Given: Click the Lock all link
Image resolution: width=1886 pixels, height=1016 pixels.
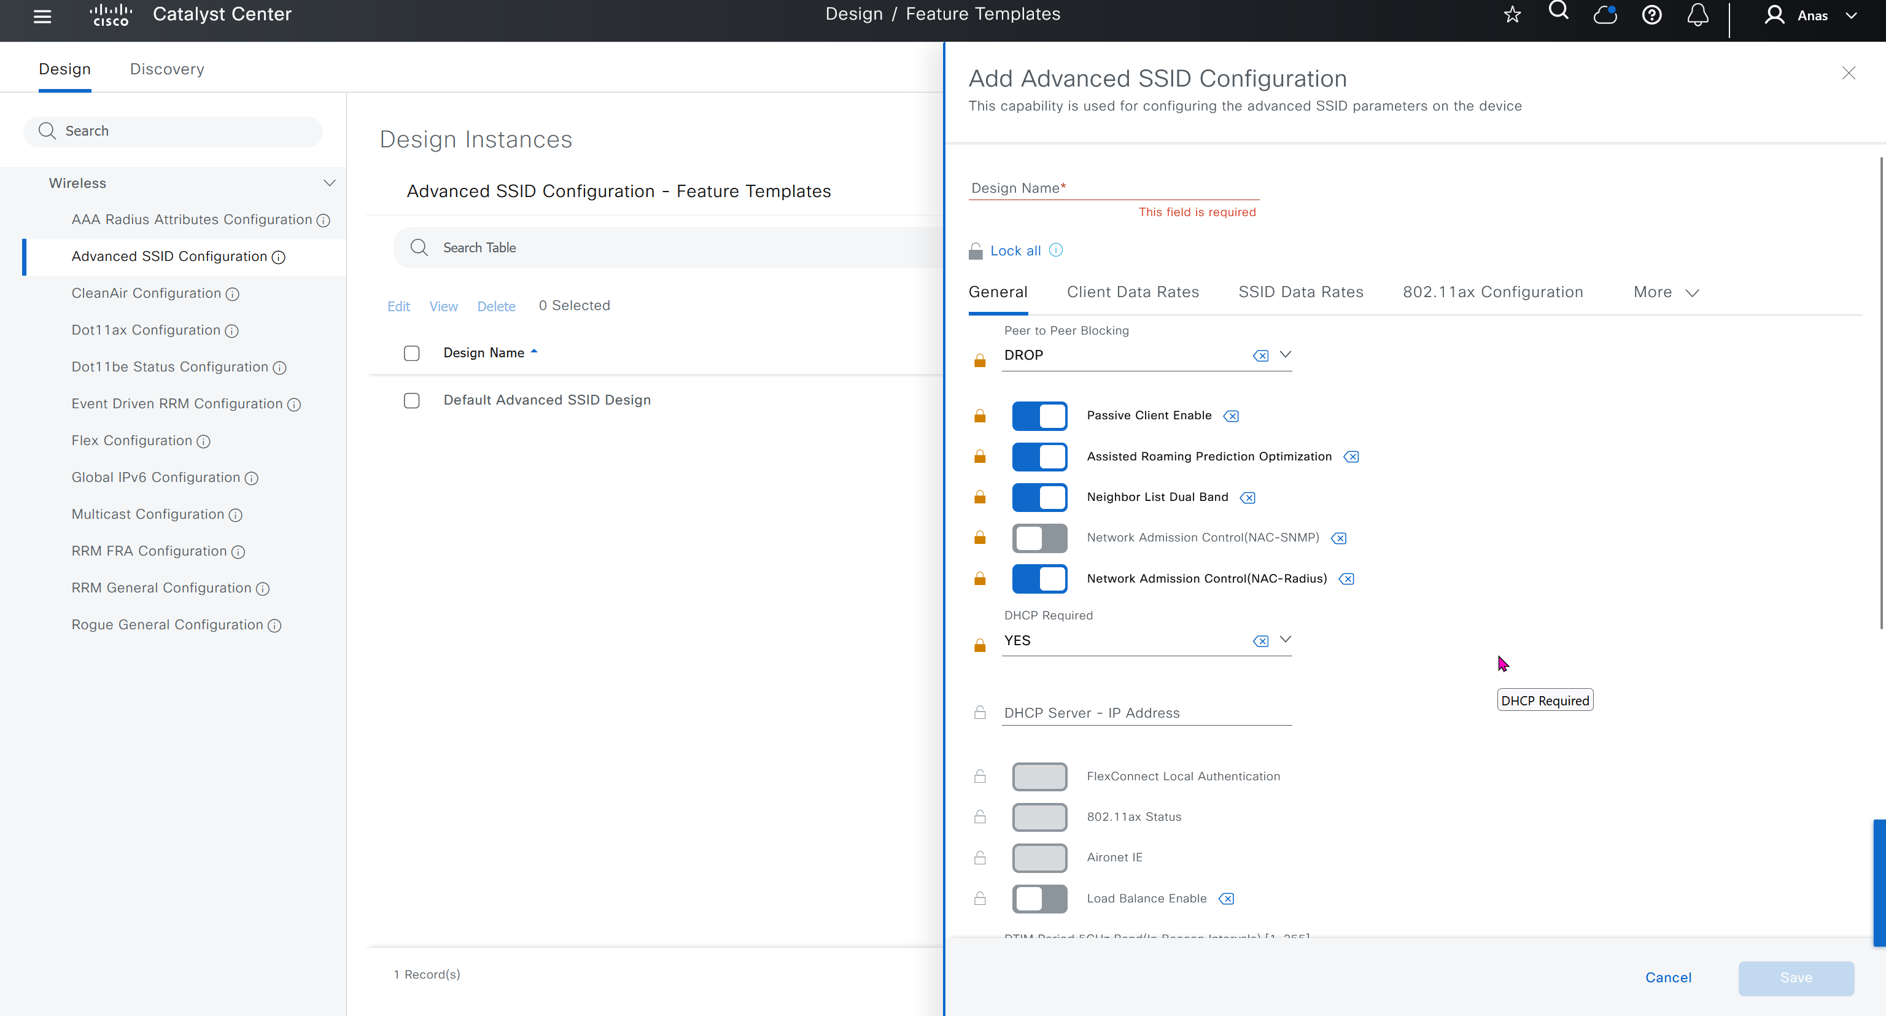Looking at the screenshot, I should tap(1015, 250).
